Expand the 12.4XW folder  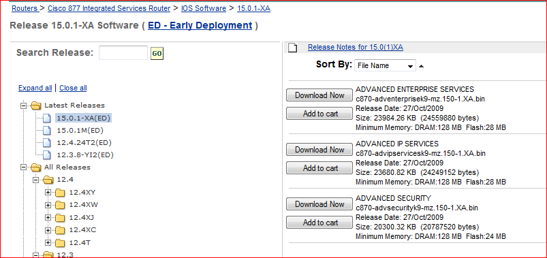pyautogui.click(x=48, y=205)
